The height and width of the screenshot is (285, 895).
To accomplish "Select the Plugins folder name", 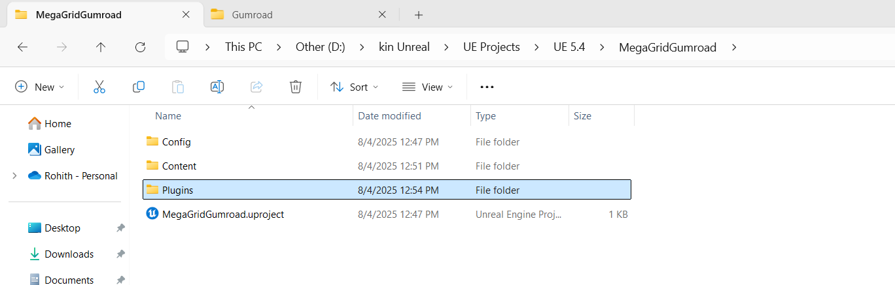I will tap(177, 190).
